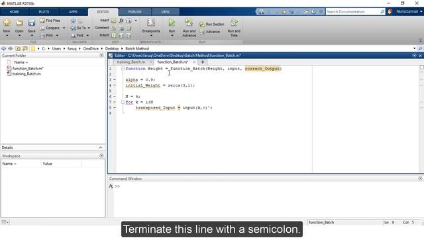Screen dimensions: 424x238
Task: Open the Compare dropdown arrow
Action: (x=64, y=28)
